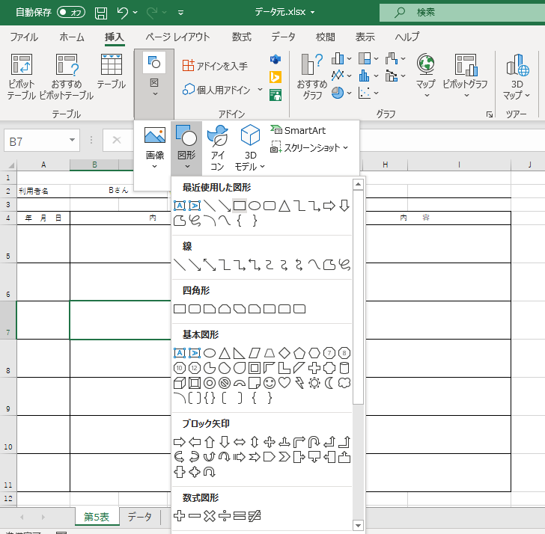Screen dimensions: 545x534
Task: Switch to the ホーム tab
Action: pos(72,37)
